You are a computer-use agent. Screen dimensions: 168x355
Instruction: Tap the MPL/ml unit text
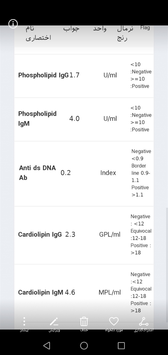click(x=110, y=293)
